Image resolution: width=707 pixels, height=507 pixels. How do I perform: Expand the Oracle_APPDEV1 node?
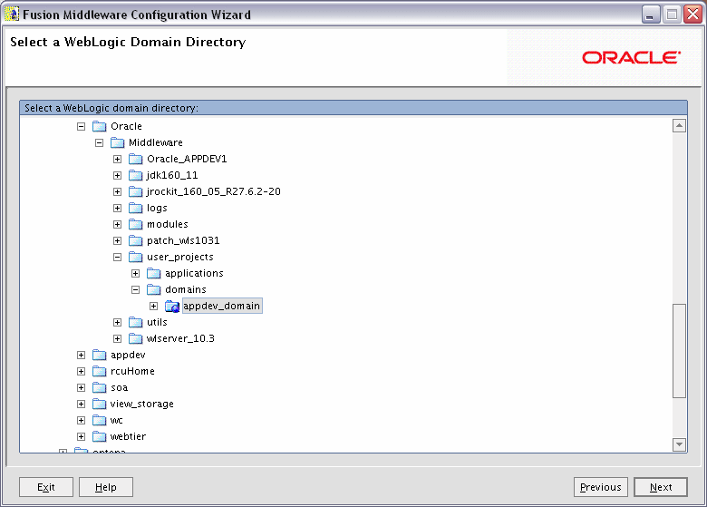[117, 160]
